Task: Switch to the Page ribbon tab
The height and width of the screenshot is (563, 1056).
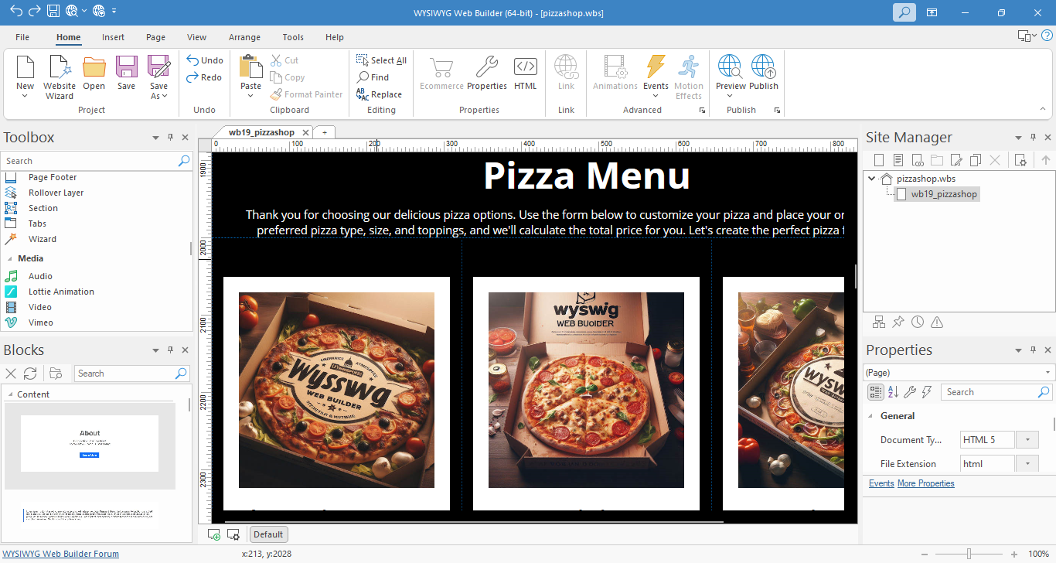Action: [156, 37]
